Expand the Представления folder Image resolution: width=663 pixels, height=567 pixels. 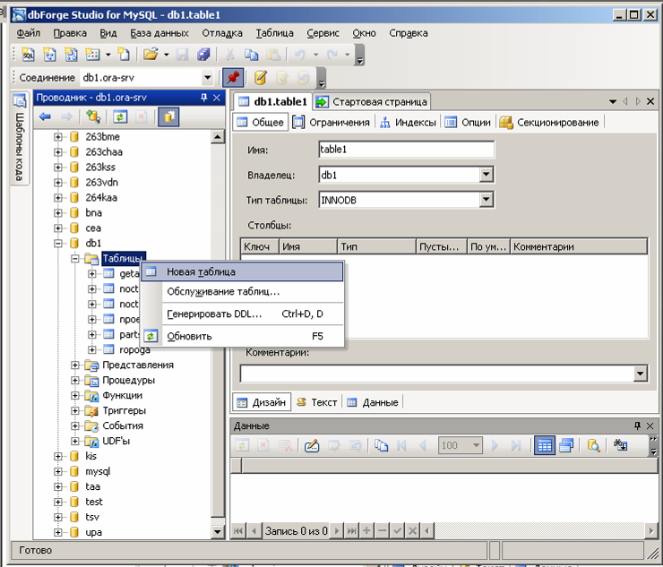(x=75, y=365)
